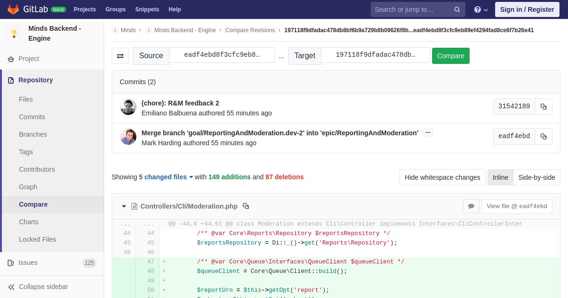Click Hide whitespace changes
This screenshot has height=298, width=568.
tap(443, 177)
